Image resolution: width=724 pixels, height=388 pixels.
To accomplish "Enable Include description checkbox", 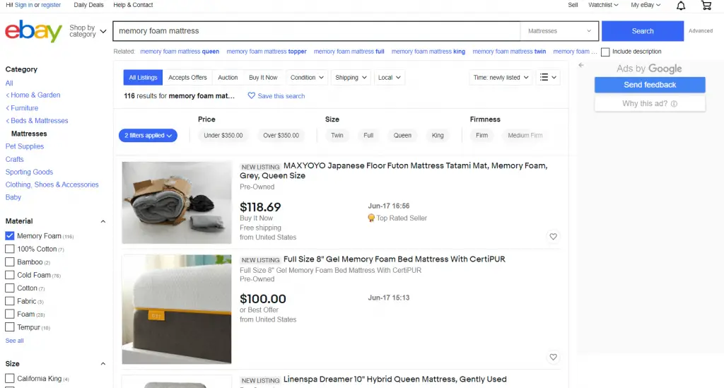I will [605, 52].
